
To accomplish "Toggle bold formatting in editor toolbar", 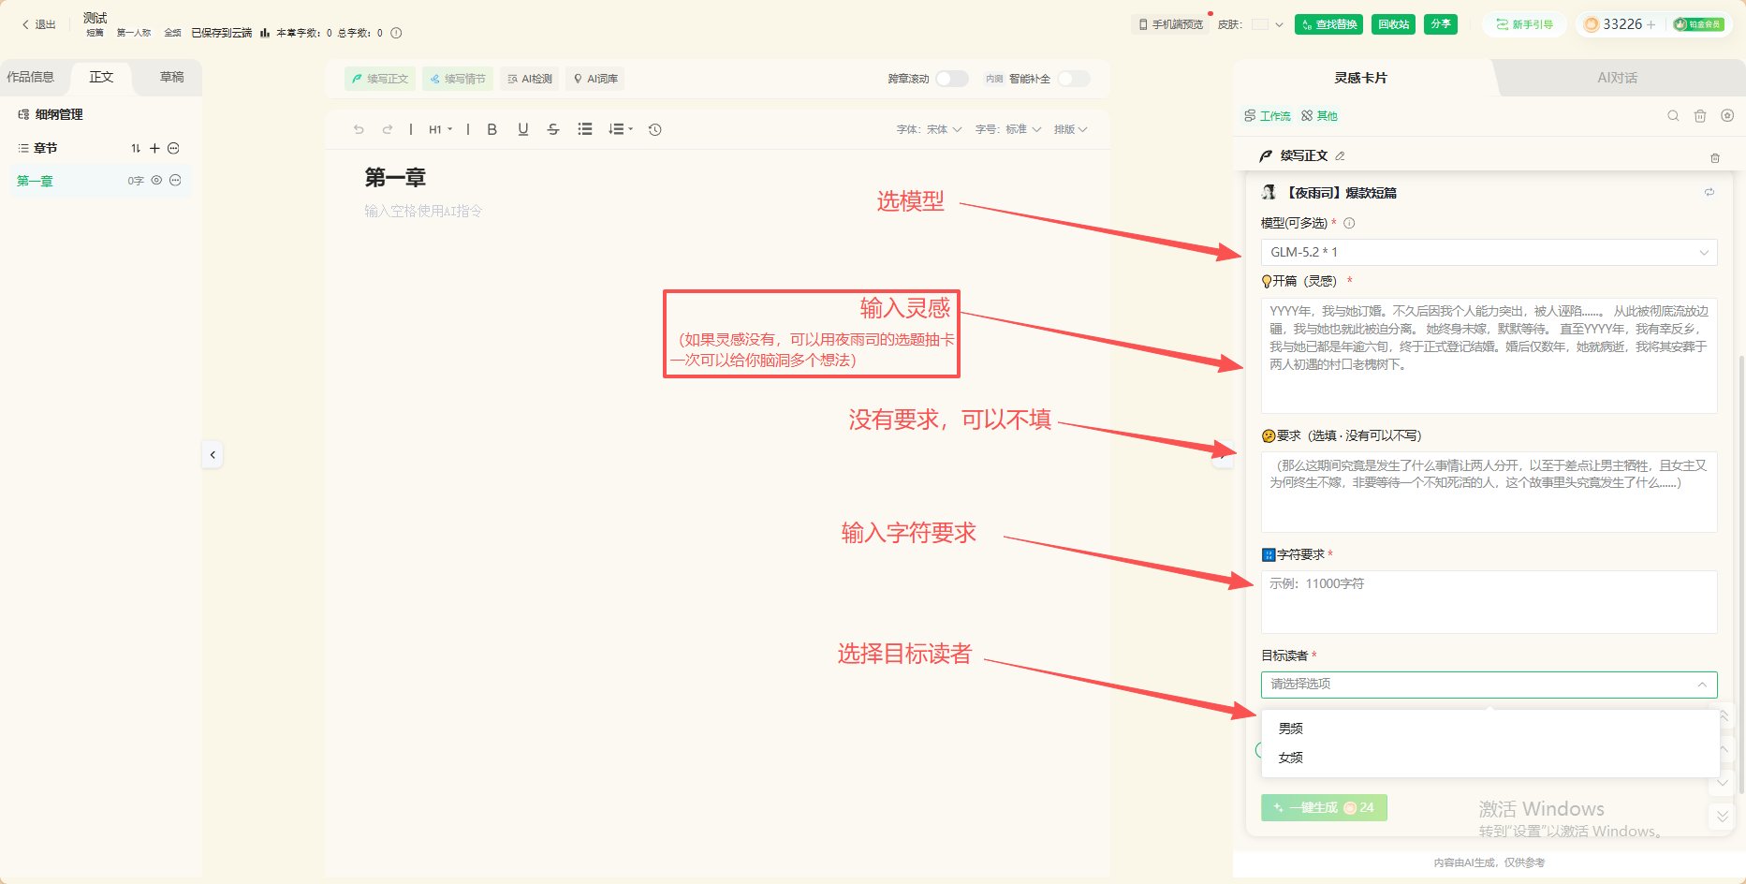I will [x=492, y=129].
